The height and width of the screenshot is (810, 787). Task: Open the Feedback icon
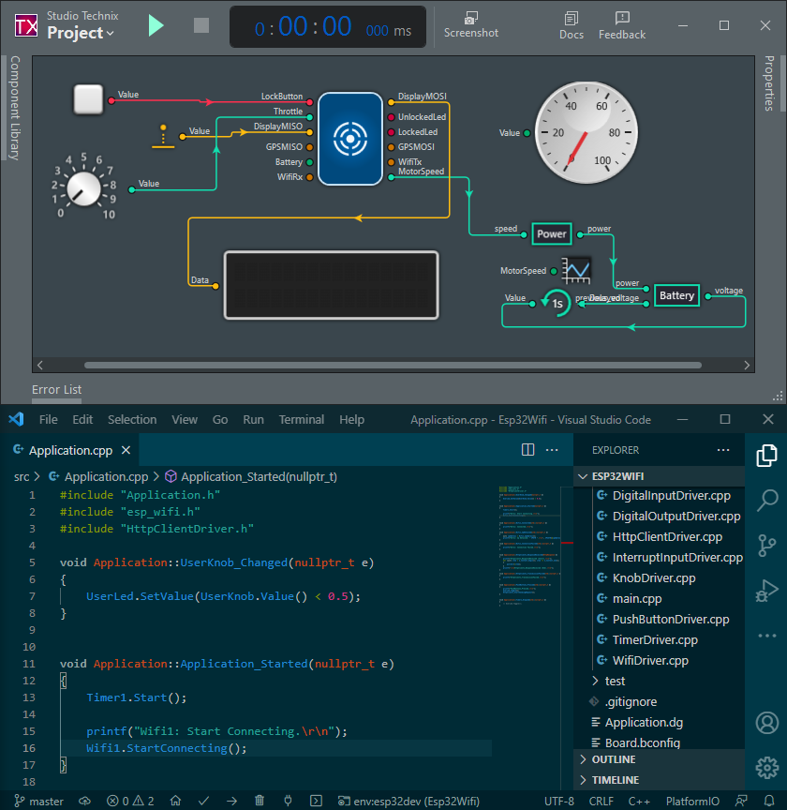pos(622,26)
